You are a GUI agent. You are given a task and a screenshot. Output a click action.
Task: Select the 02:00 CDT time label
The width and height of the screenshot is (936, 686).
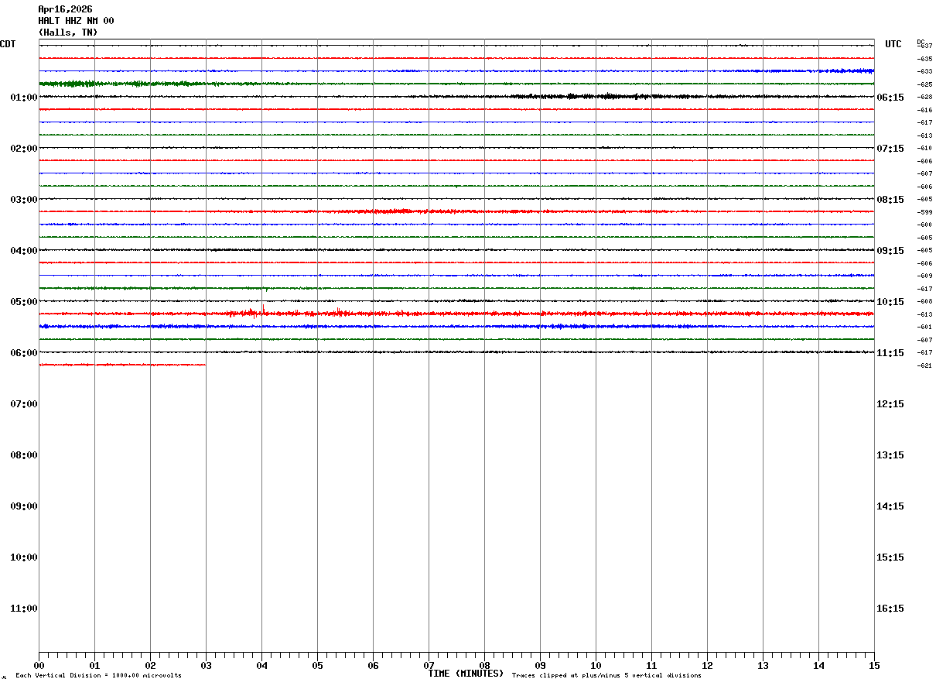coord(24,149)
